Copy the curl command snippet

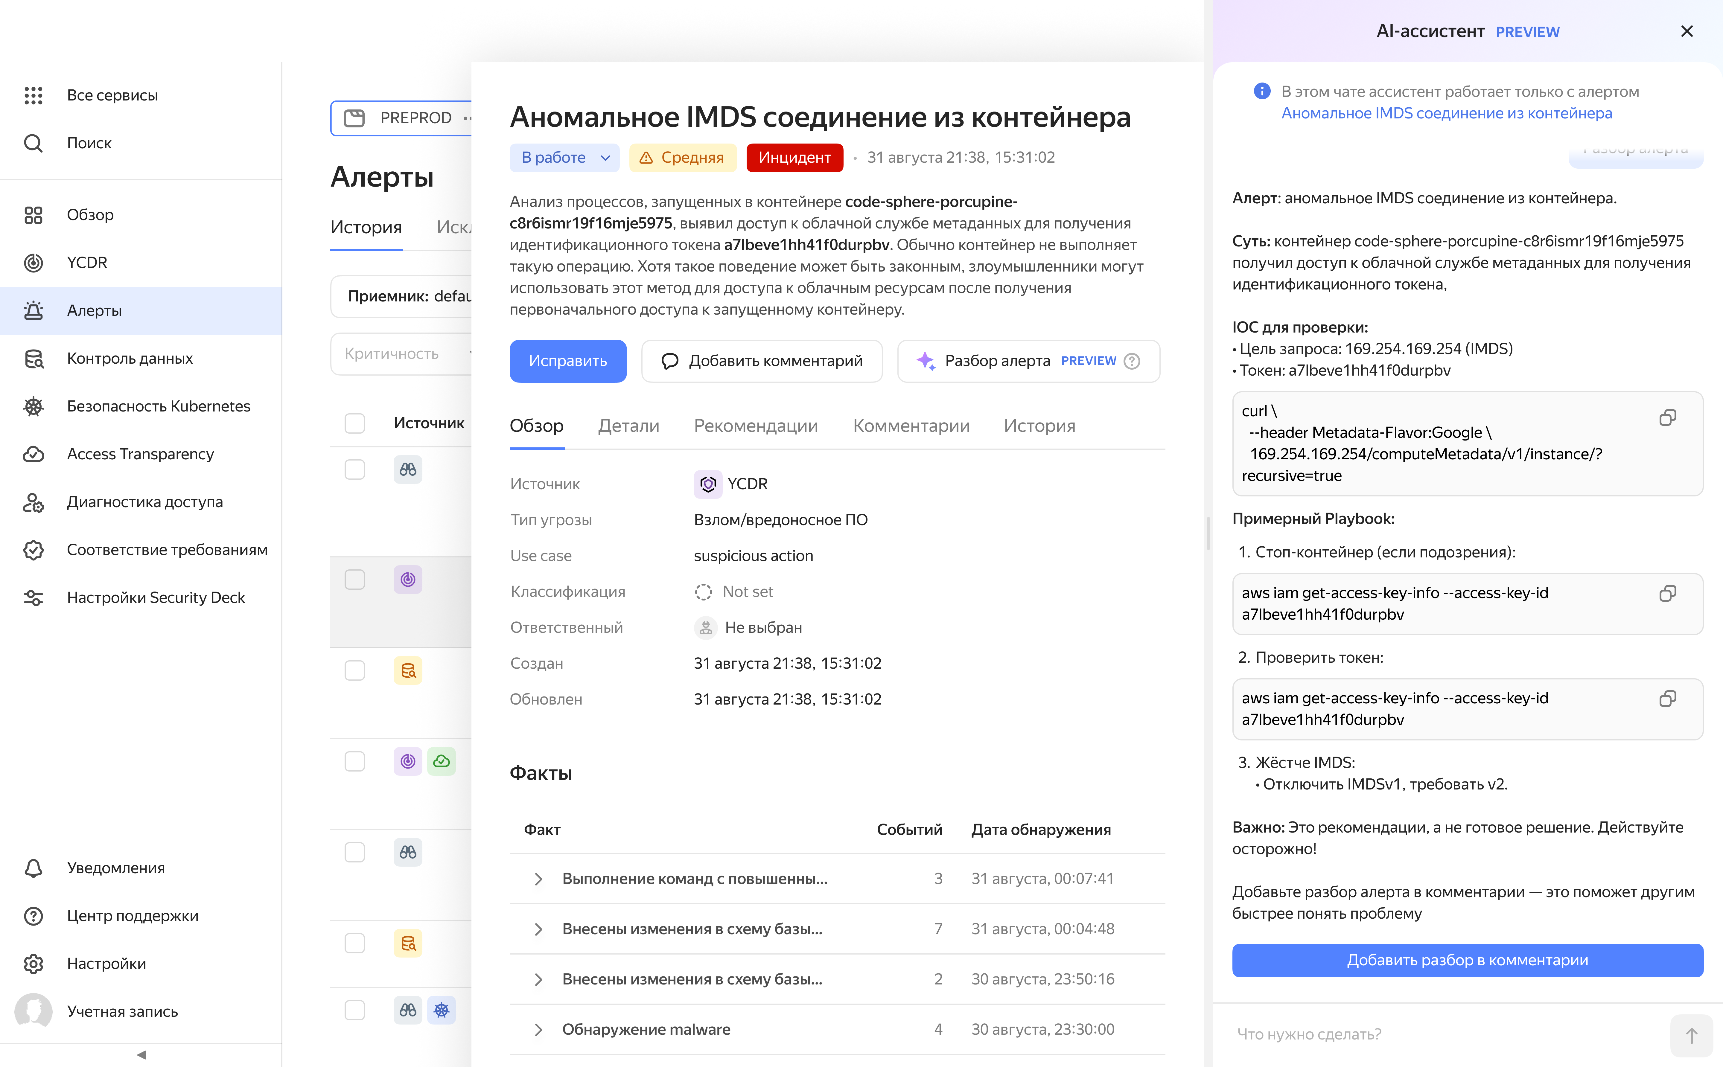click(1667, 418)
